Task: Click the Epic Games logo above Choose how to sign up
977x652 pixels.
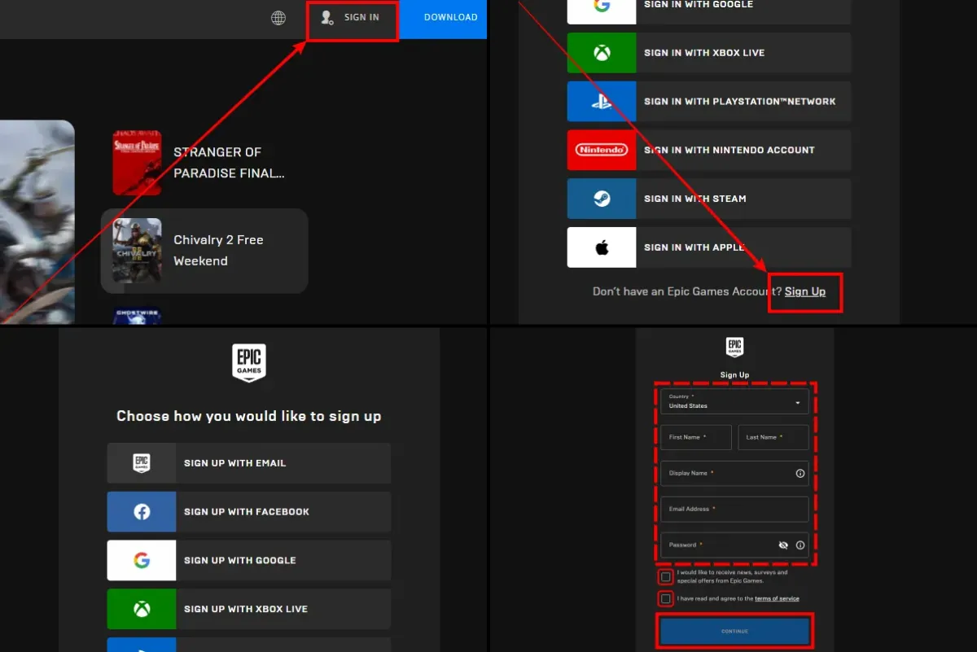Action: pos(249,363)
